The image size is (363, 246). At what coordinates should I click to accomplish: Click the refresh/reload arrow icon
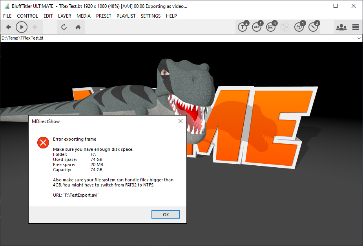[64, 27]
